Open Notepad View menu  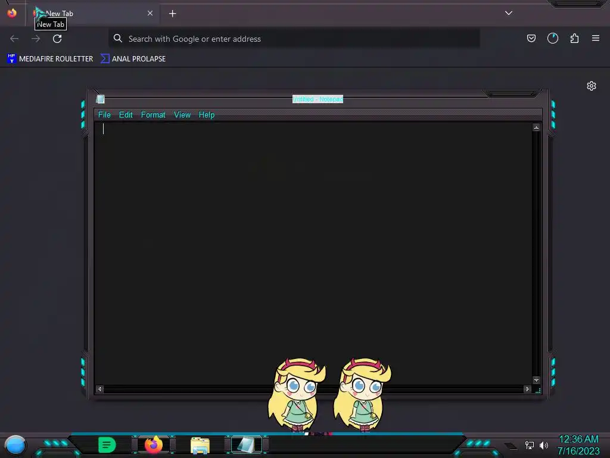182,115
